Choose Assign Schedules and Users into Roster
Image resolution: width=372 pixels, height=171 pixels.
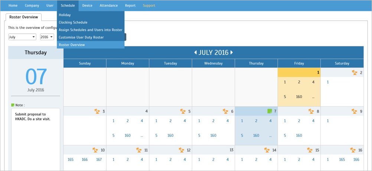click(x=91, y=30)
